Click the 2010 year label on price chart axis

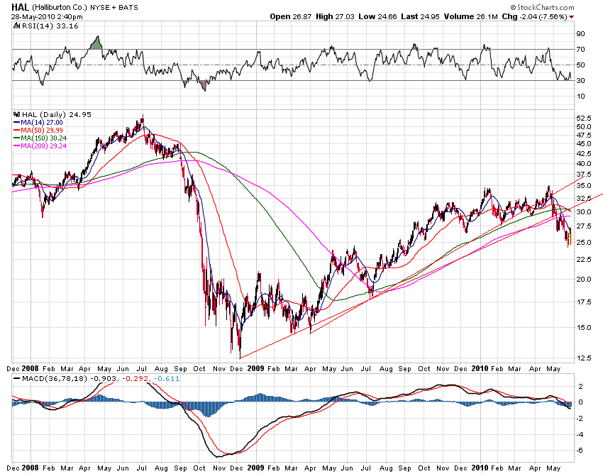click(480, 368)
